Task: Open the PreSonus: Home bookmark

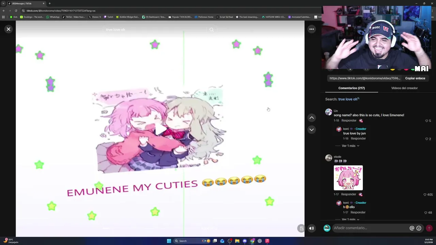Action: coord(204,17)
